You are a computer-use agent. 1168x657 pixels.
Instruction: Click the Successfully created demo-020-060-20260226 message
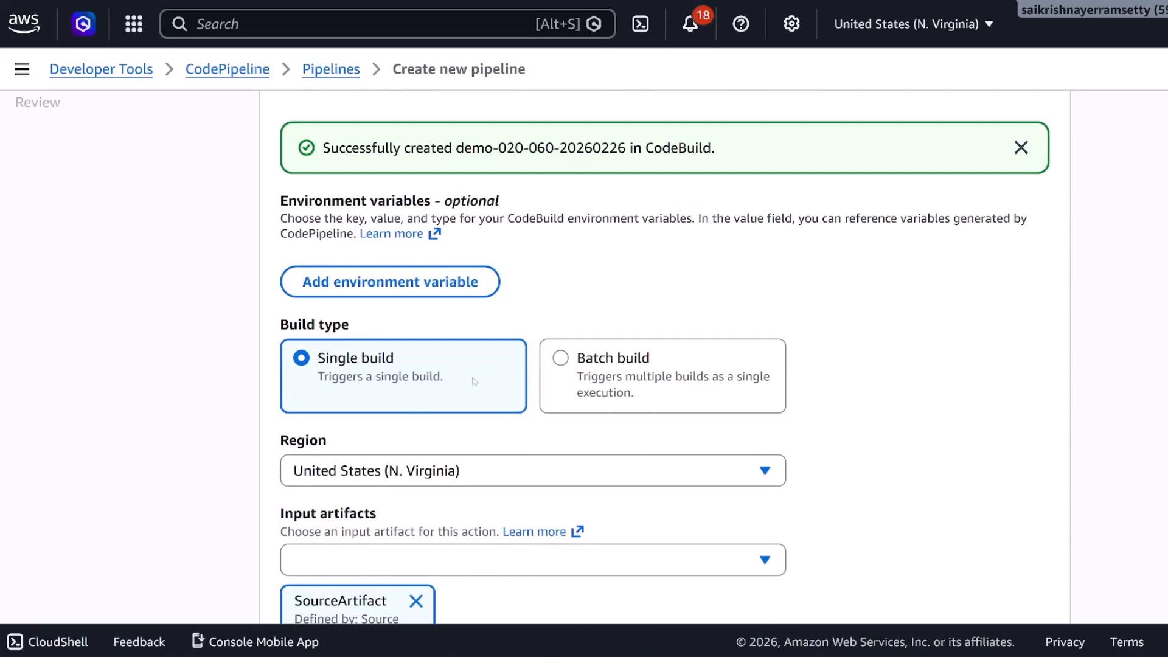518,148
